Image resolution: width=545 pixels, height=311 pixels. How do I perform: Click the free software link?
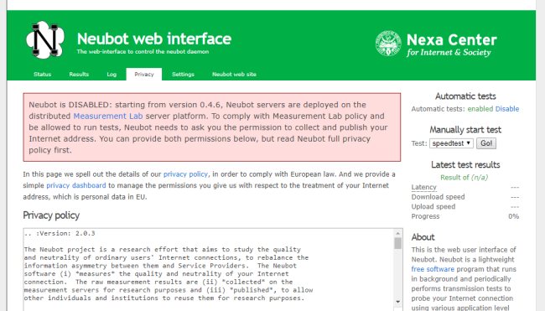click(433, 269)
